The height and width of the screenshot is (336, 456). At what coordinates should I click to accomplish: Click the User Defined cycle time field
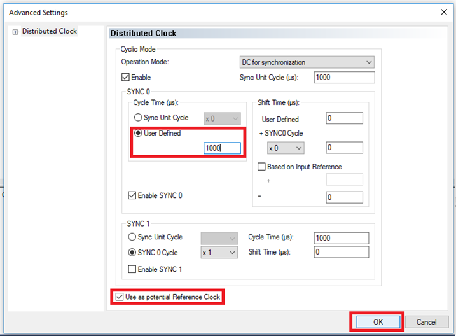point(223,148)
